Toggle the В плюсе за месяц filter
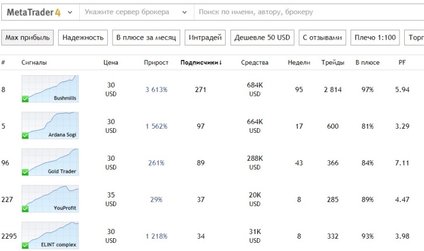 146,38
